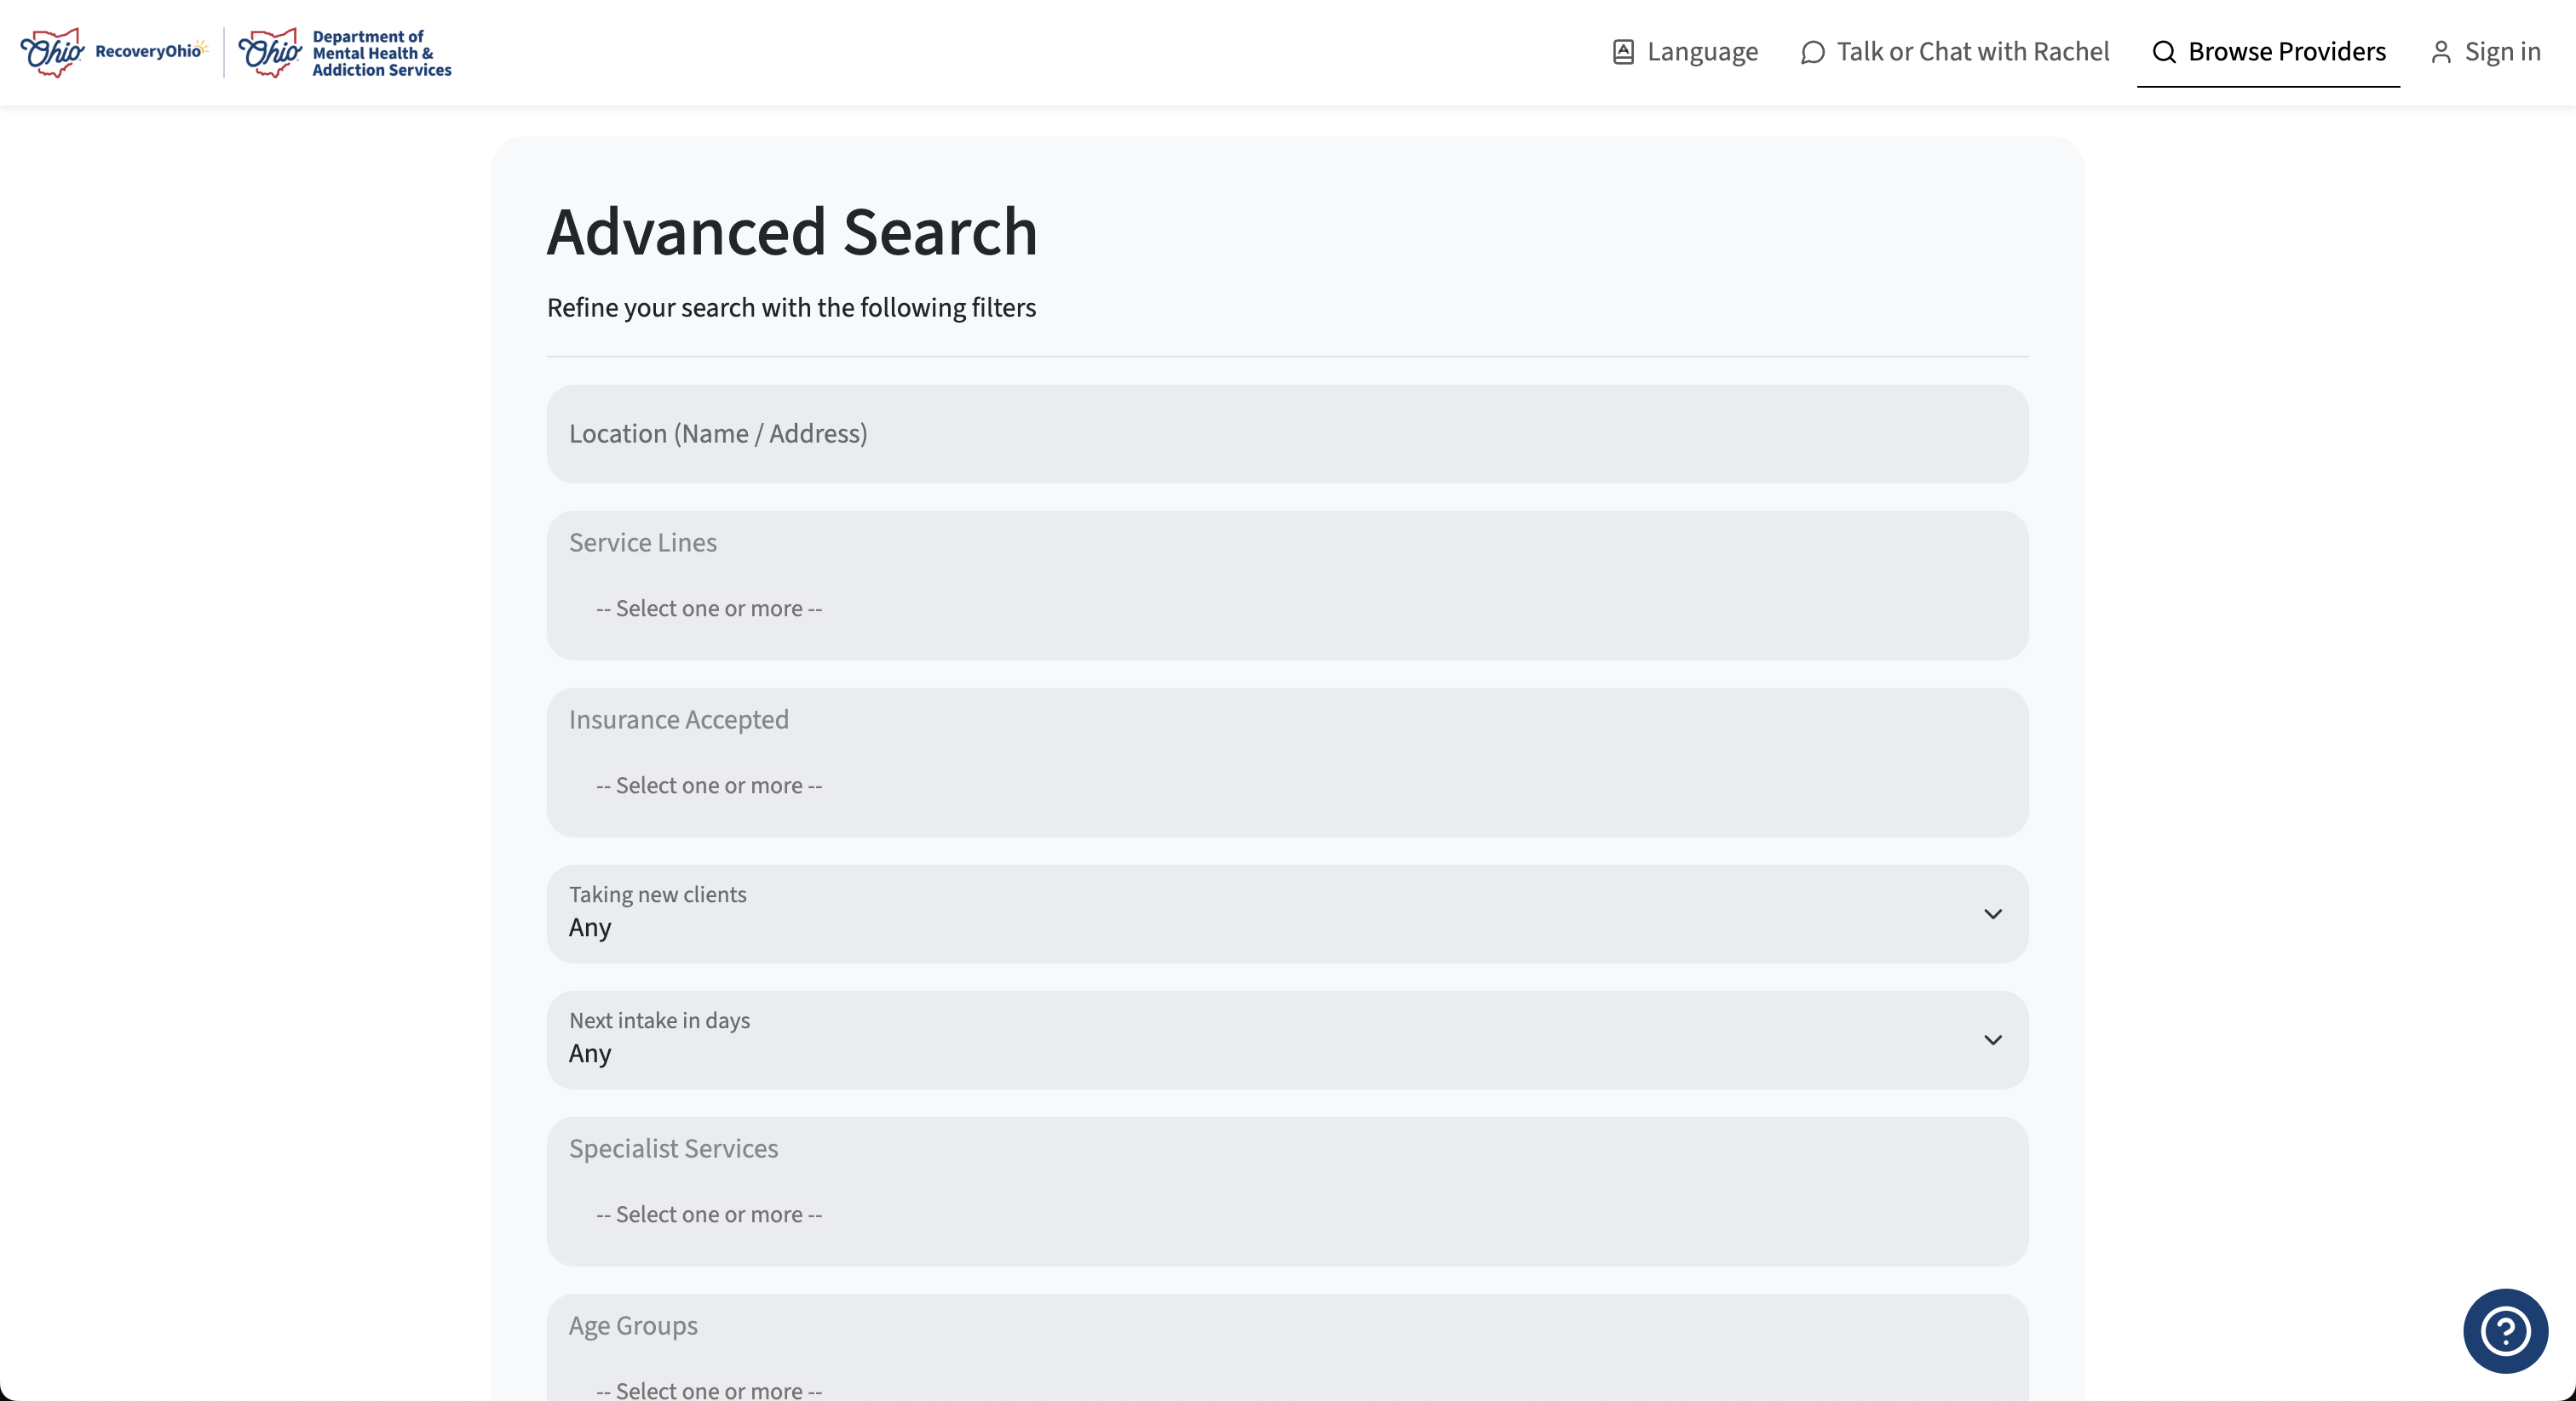Click the Language translate icon
This screenshot has width=2576, height=1401.
click(x=1623, y=52)
